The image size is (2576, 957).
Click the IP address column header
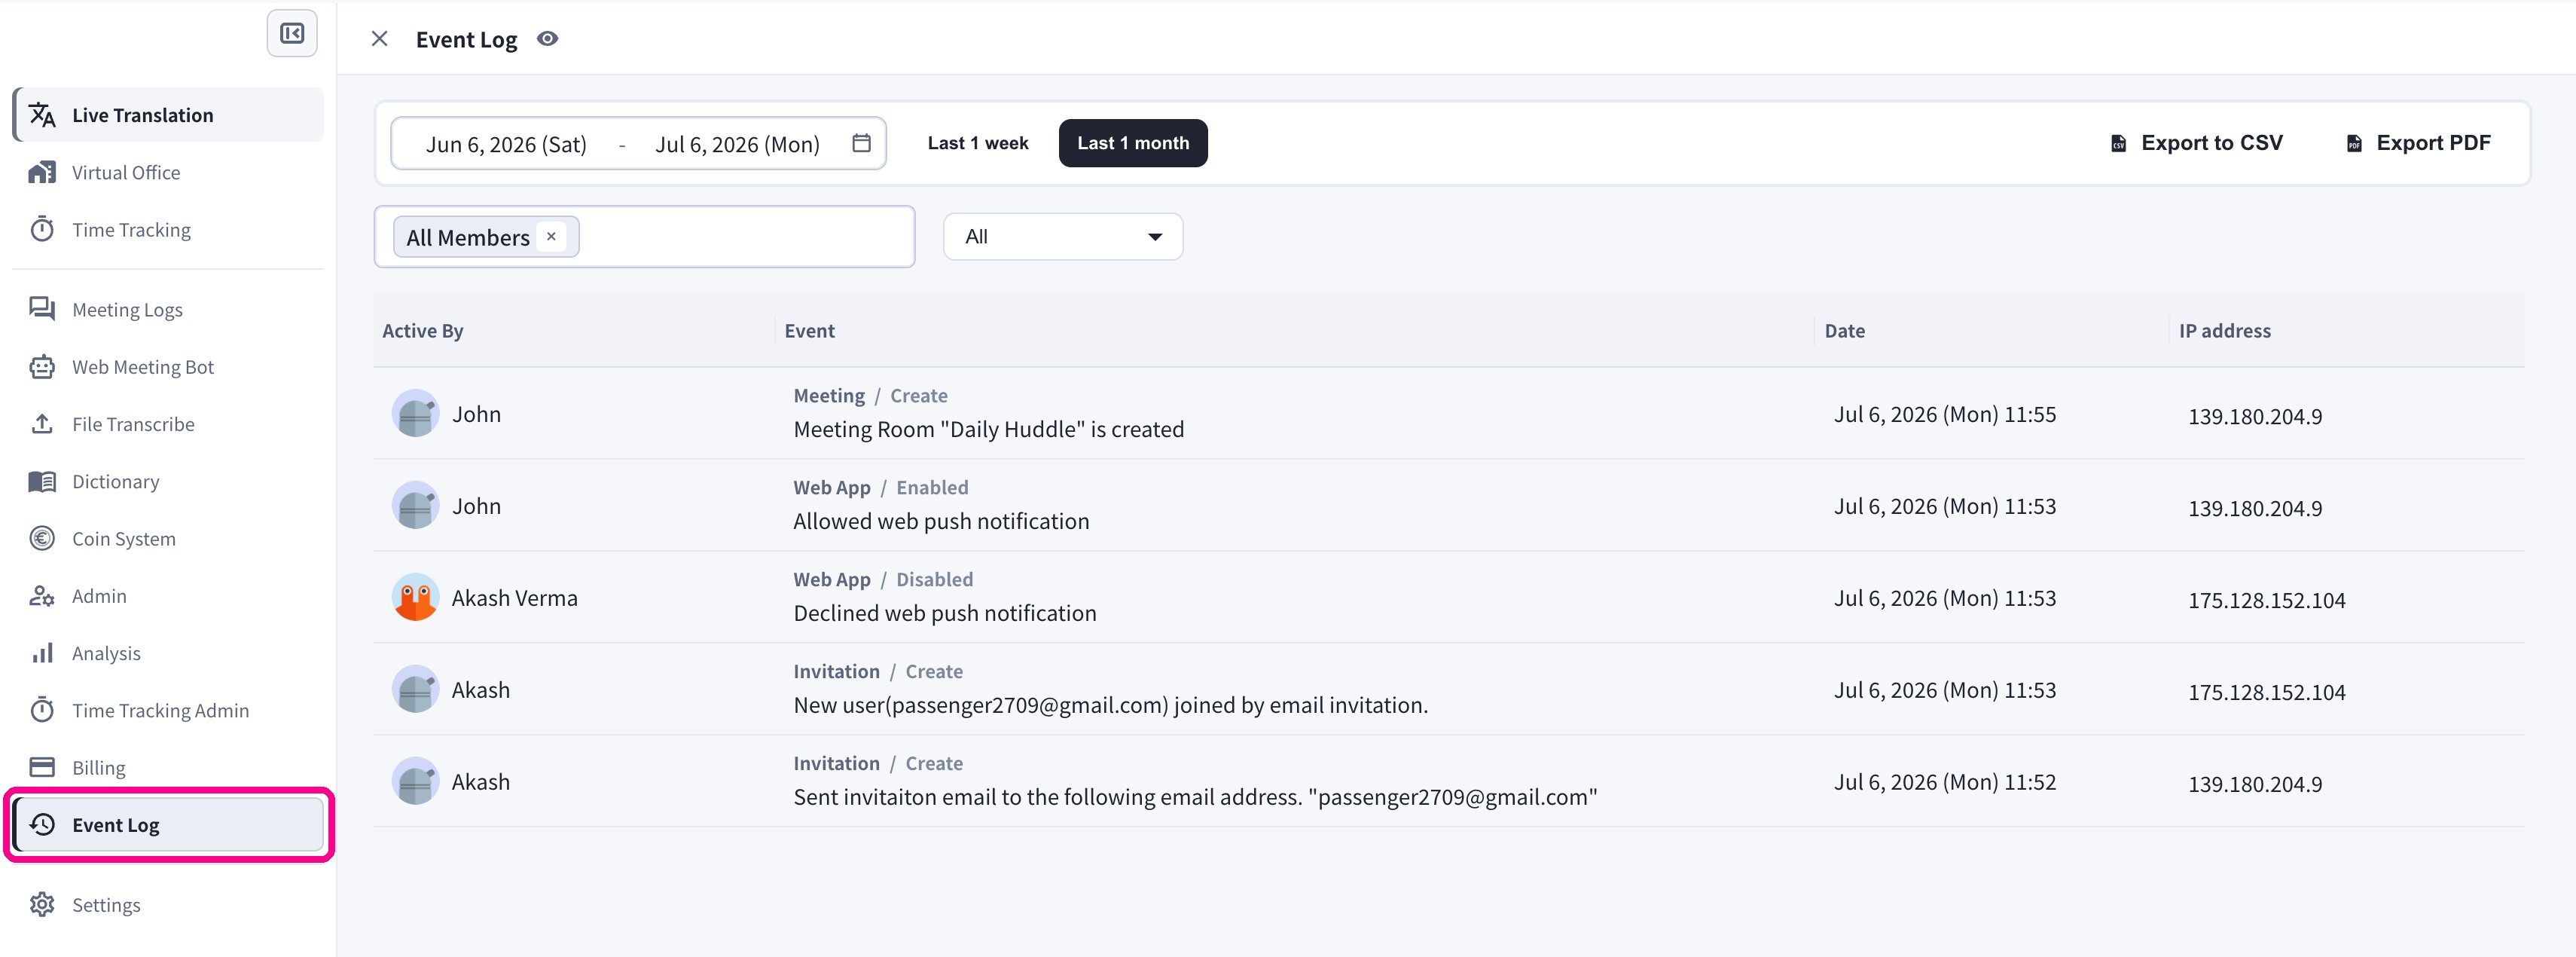pos(2225,331)
